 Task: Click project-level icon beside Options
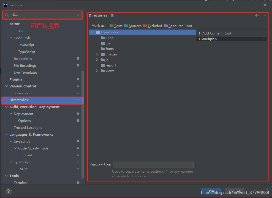[x=78, y=121]
